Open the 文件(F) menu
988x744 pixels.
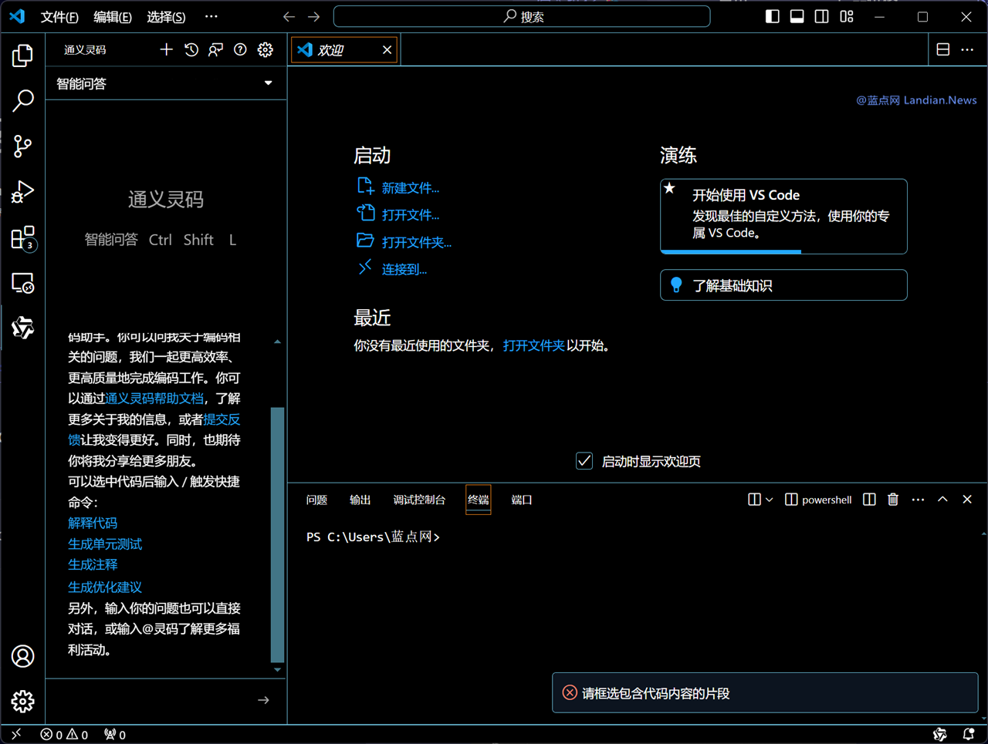pos(59,16)
